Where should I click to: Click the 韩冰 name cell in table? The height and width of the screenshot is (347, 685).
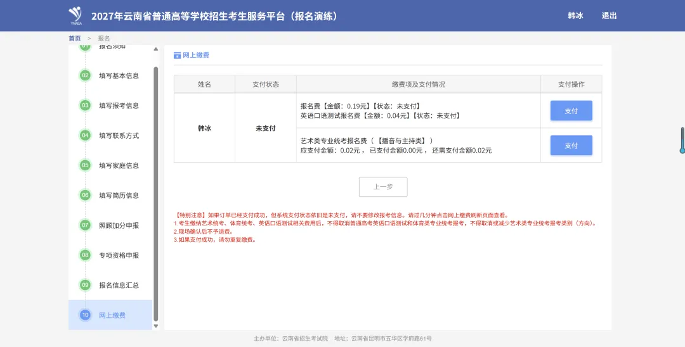(x=204, y=128)
